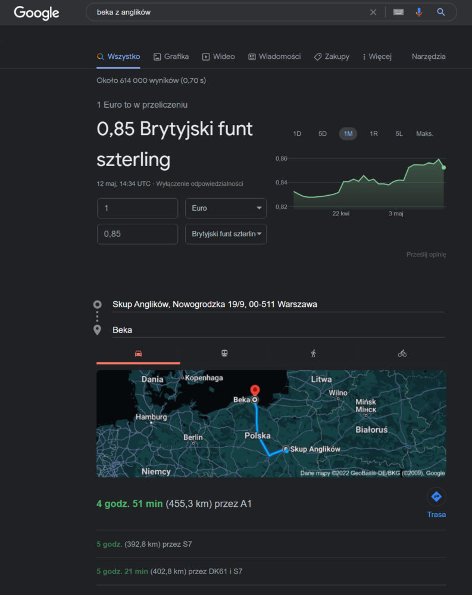Screen dimensions: 472x595
Task: Click the amount field showing 1
Action: (x=137, y=208)
